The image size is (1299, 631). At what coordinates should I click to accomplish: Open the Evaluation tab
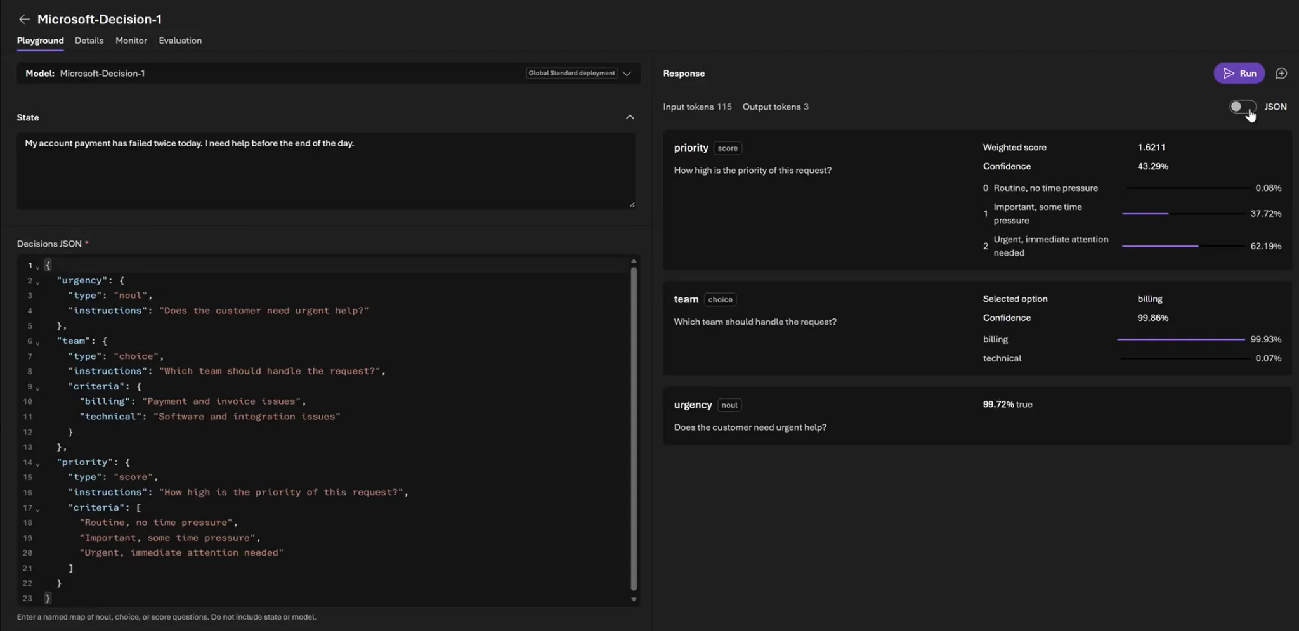[x=180, y=41]
